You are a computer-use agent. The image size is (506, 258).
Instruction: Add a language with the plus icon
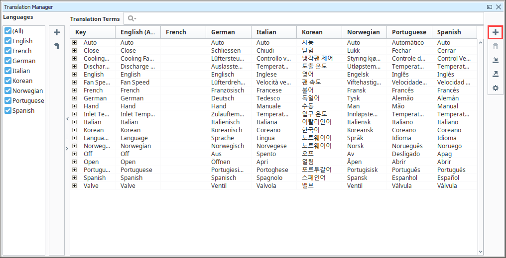pyautogui.click(x=57, y=32)
